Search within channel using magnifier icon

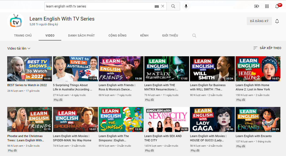[194, 35]
